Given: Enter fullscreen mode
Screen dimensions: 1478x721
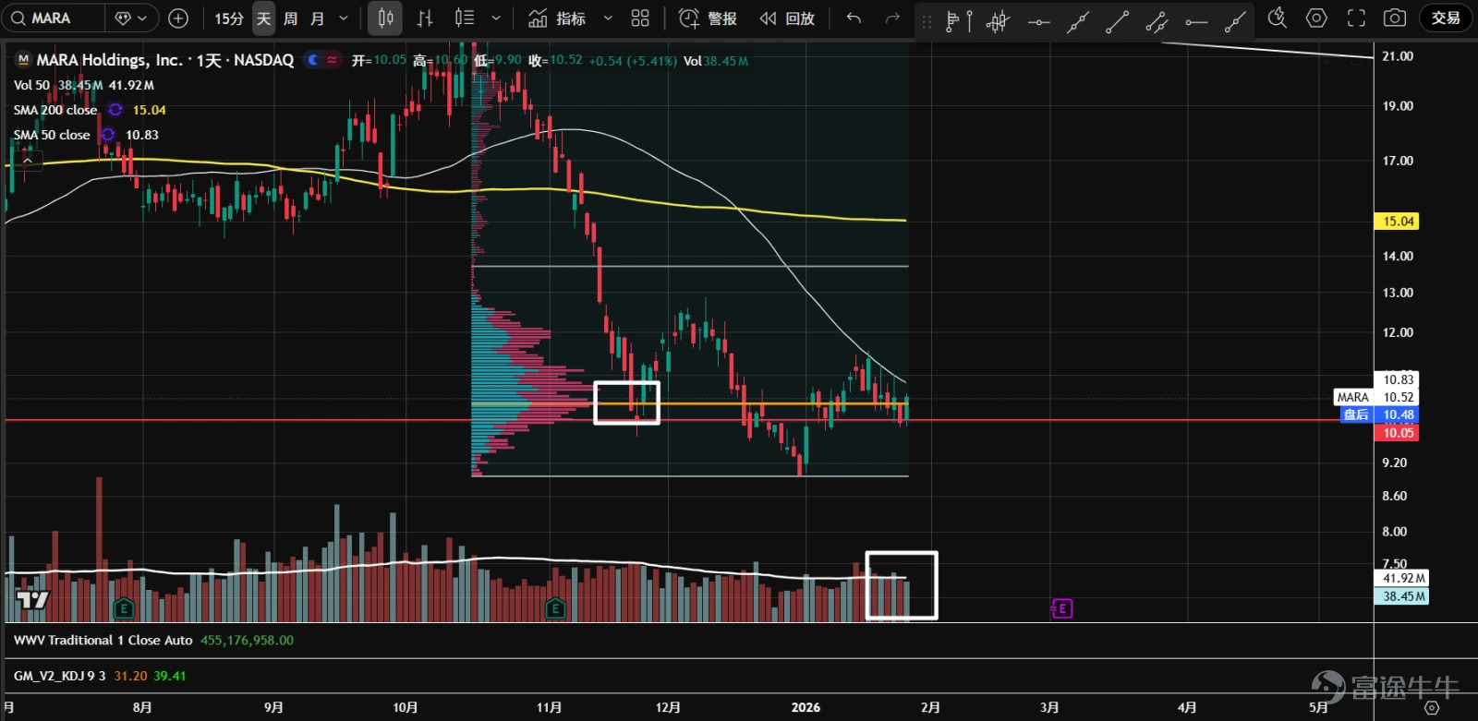Looking at the screenshot, I should click(x=1356, y=18).
